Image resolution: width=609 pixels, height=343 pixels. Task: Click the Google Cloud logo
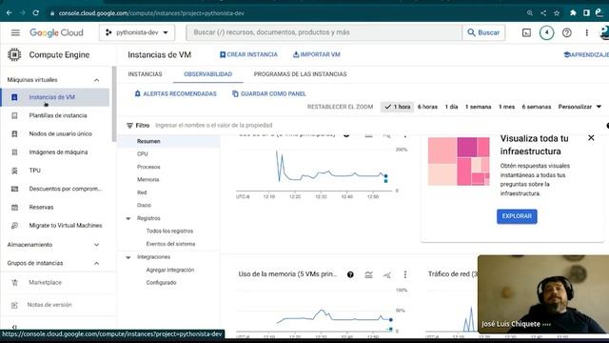pyautogui.click(x=56, y=32)
